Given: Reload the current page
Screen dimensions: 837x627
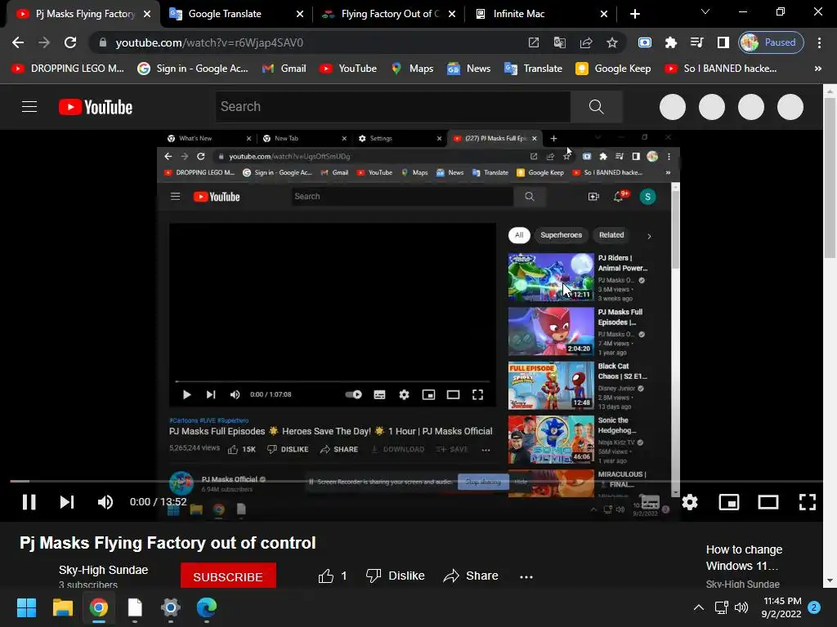Looking at the screenshot, I should (x=70, y=42).
